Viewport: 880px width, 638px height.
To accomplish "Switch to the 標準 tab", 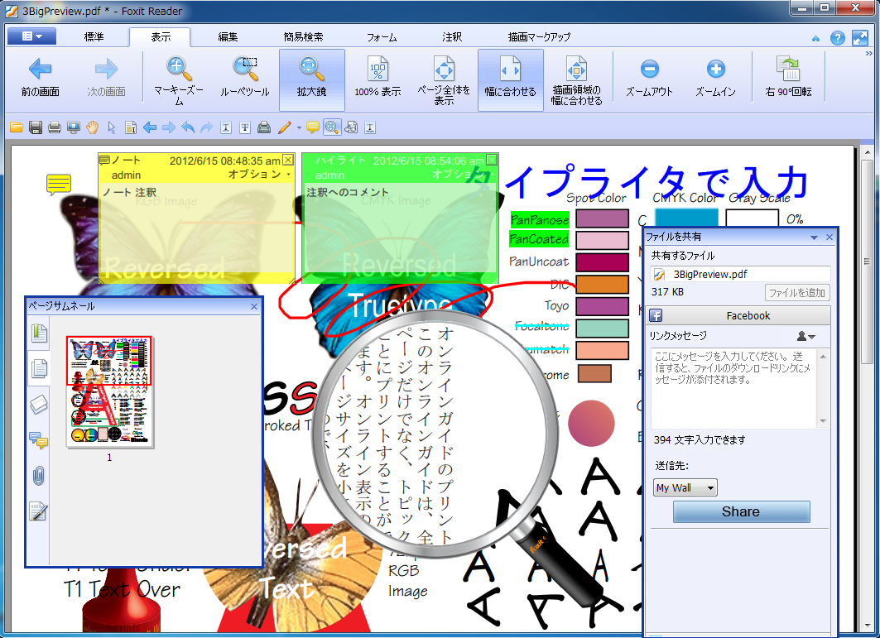I will [x=94, y=37].
